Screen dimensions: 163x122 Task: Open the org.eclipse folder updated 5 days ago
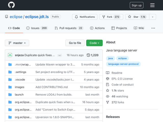tap(23, 110)
